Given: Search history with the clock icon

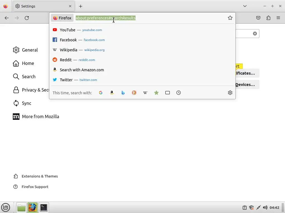Looking at the screenshot, I should 178,93.
